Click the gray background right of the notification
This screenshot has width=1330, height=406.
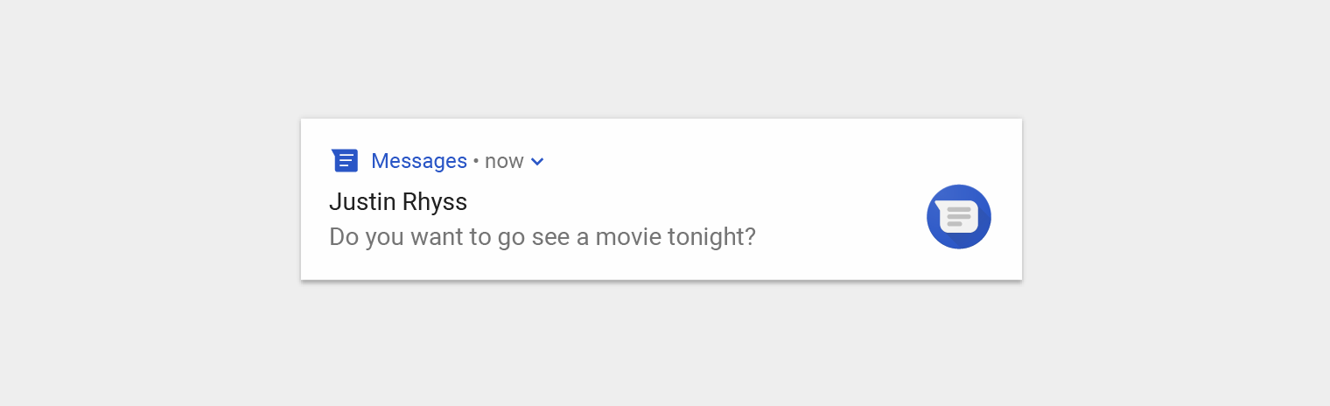[x=1176, y=203]
